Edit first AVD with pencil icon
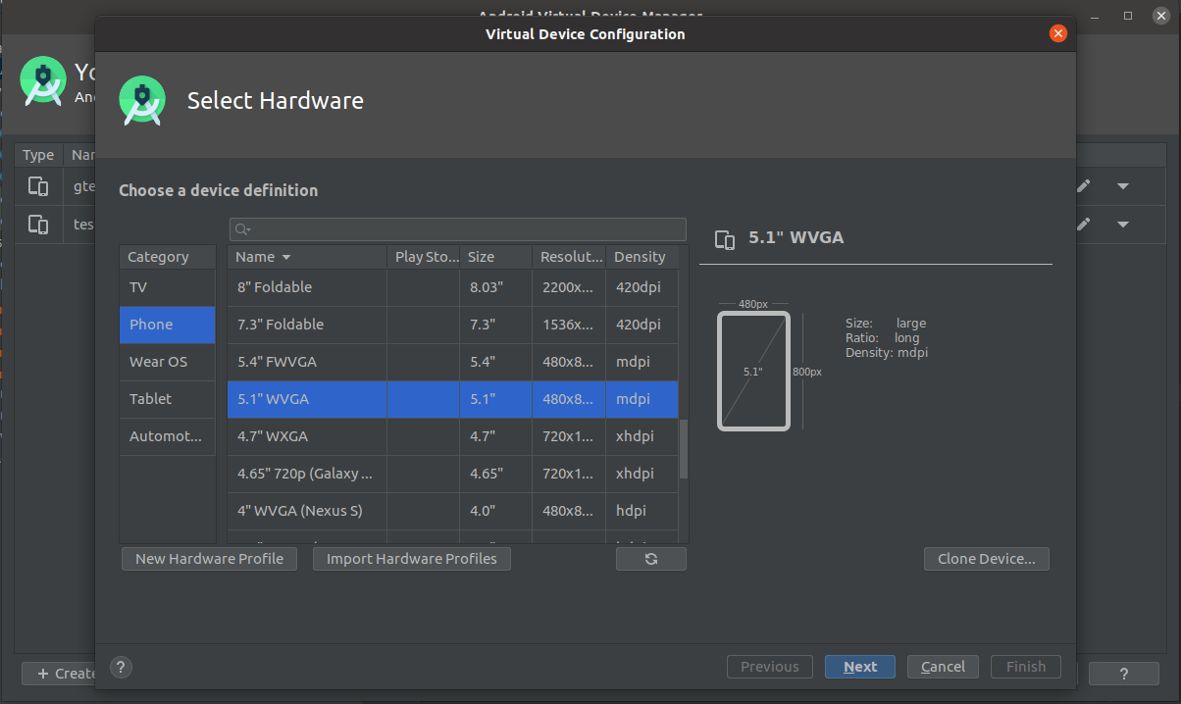 click(1083, 186)
